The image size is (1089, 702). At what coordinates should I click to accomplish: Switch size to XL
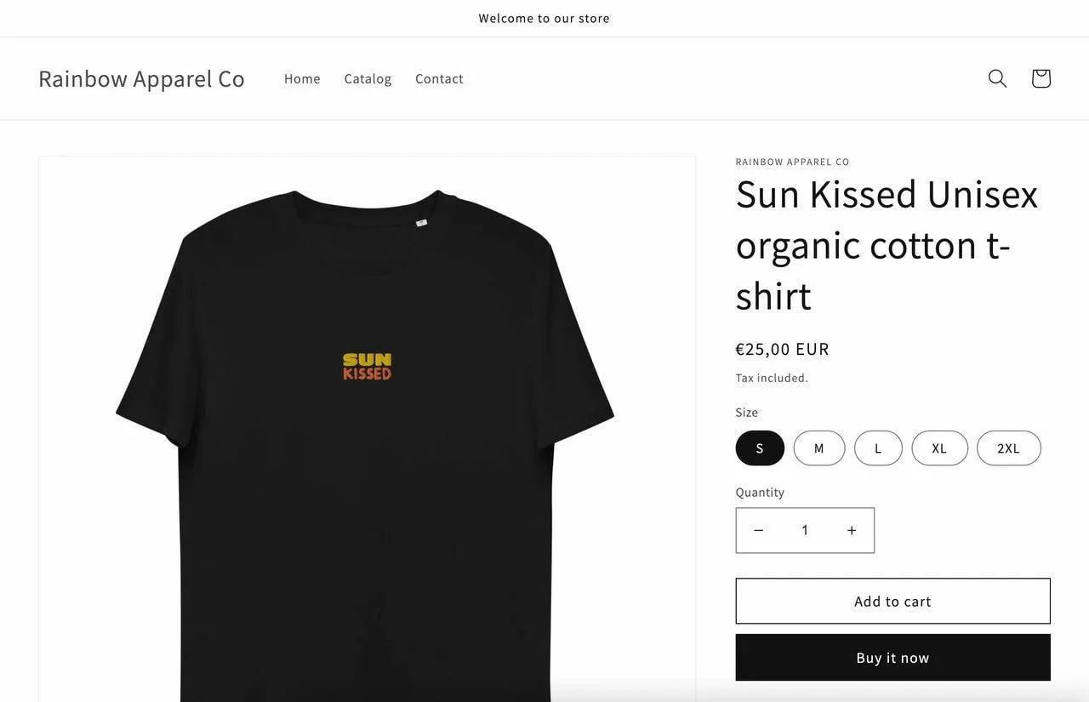click(x=939, y=448)
